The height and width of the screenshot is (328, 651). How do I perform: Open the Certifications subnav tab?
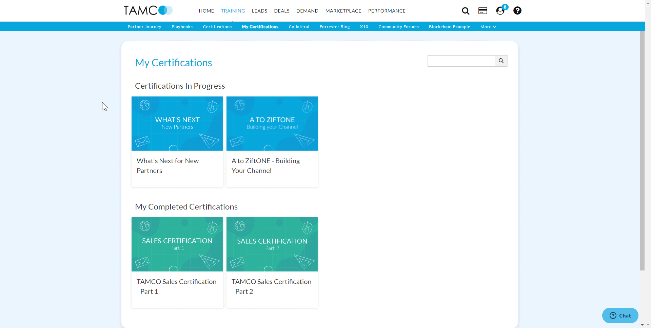click(x=217, y=27)
